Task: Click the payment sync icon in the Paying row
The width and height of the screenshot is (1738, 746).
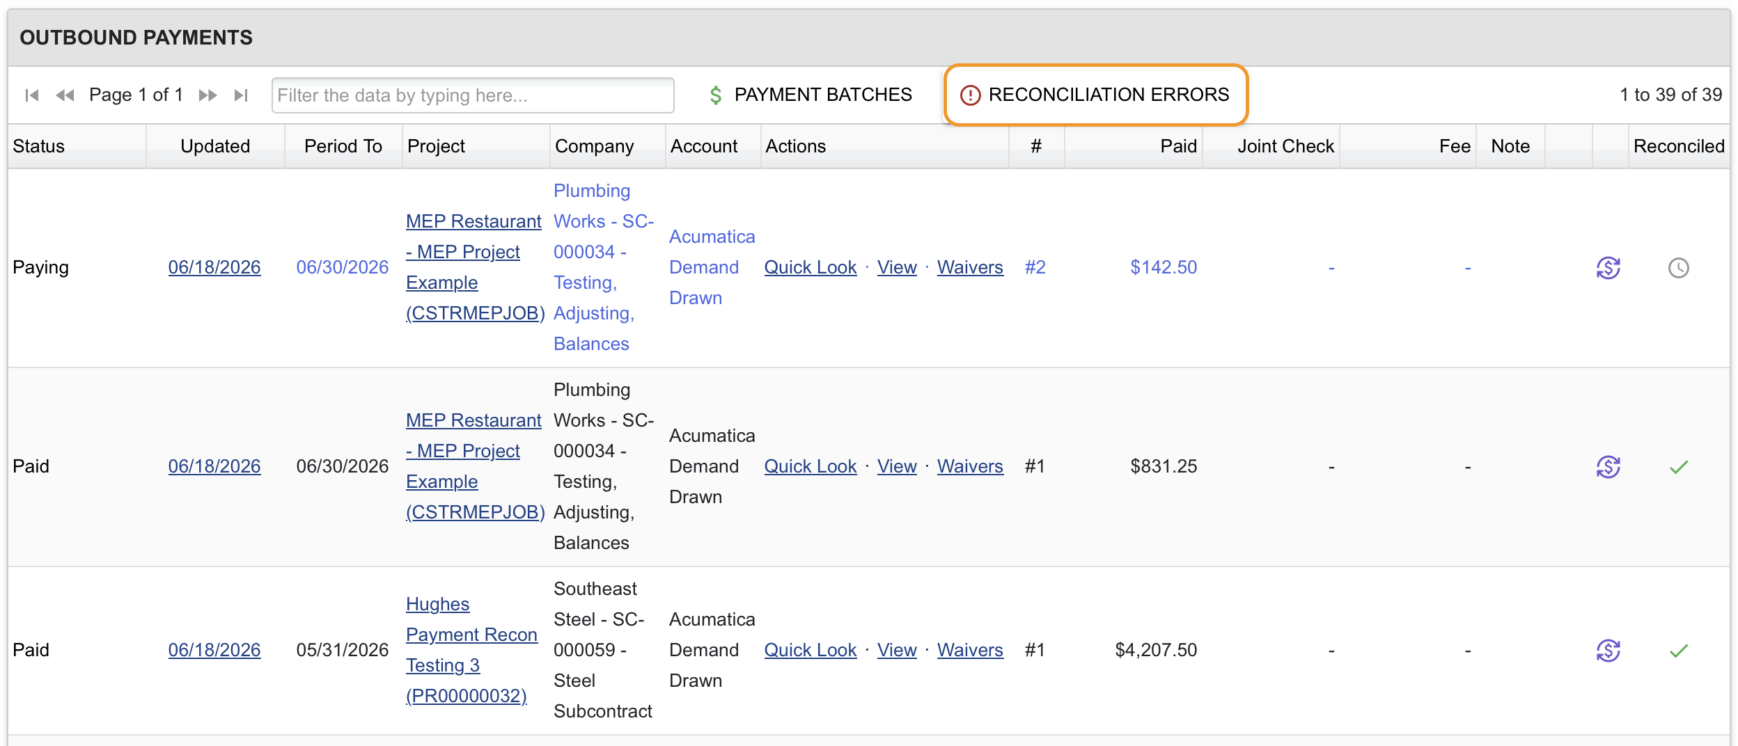Action: pyautogui.click(x=1608, y=268)
